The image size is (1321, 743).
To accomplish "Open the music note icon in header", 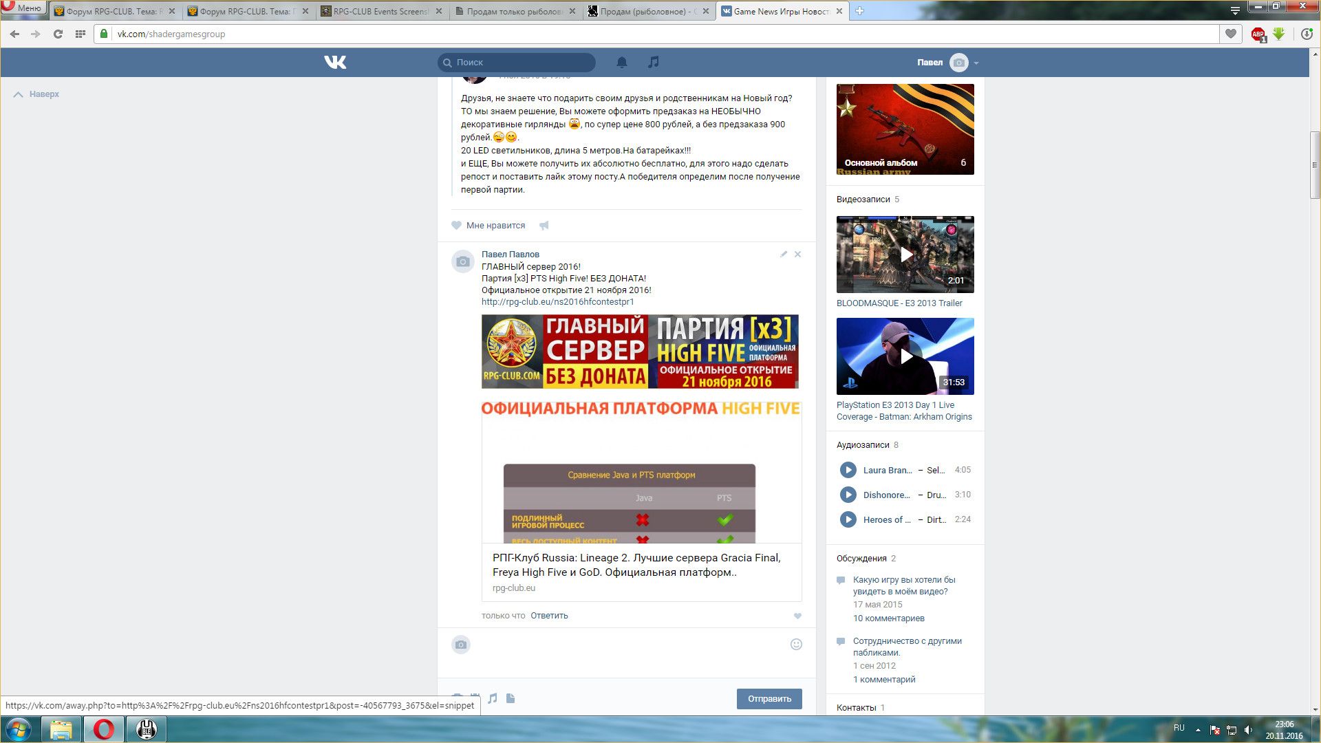I will point(653,63).
